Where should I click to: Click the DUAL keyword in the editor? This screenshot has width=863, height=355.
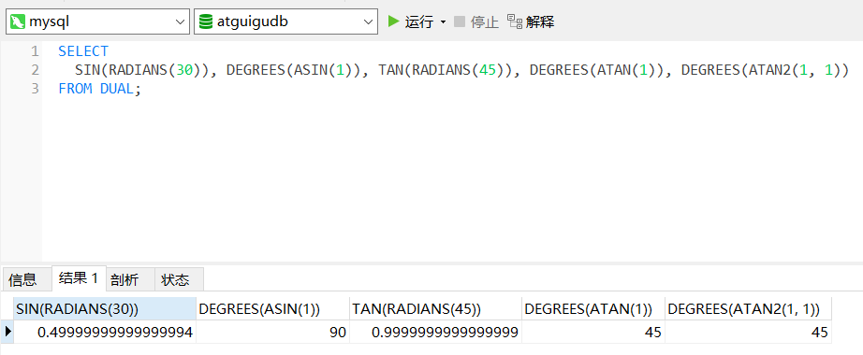point(117,89)
